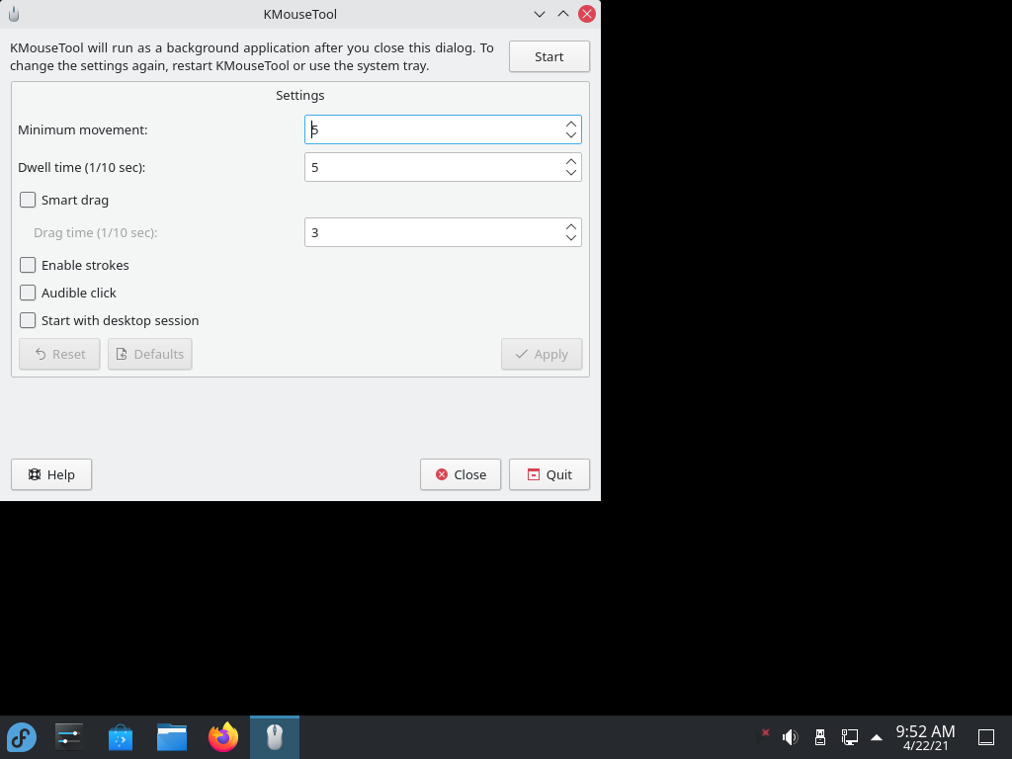Click the KMouseTool title bar mouse icon
Viewport: 1012px width, 759px height.
pos(14,14)
